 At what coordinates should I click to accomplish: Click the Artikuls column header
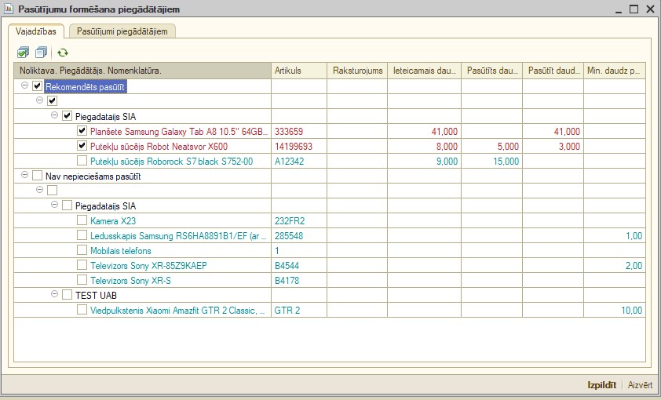click(298, 71)
